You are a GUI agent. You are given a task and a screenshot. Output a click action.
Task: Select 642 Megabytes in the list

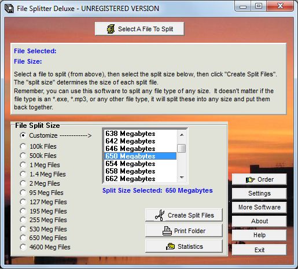(x=140, y=141)
